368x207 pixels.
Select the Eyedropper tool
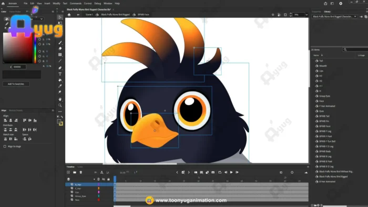[x=60, y=86]
